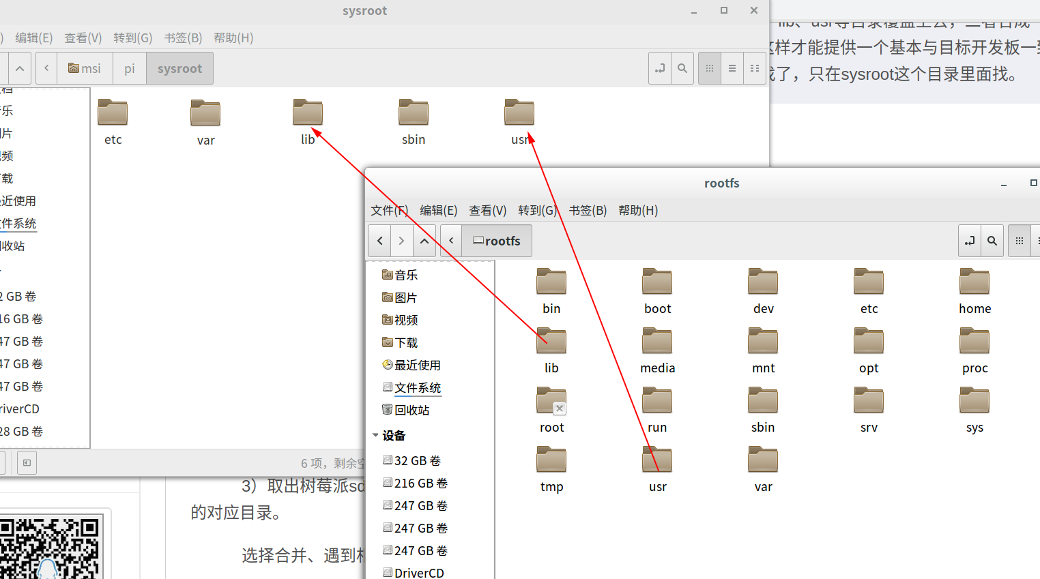Select 下载 in rootfs sidebar
Image resolution: width=1040 pixels, height=579 pixels.
pyautogui.click(x=401, y=342)
